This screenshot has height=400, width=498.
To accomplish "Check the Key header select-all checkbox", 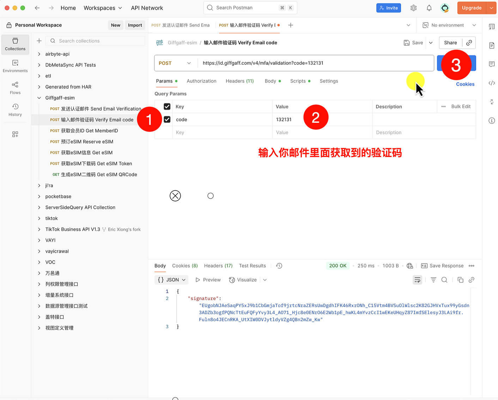I will tap(166, 106).
